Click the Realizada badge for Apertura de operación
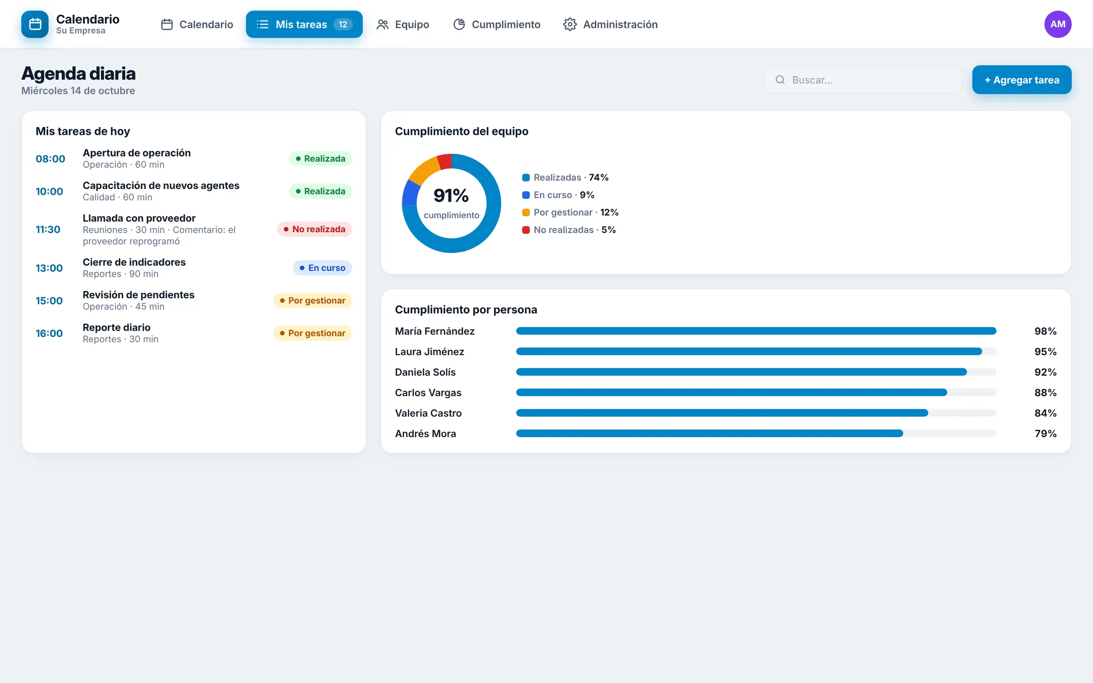 click(321, 158)
